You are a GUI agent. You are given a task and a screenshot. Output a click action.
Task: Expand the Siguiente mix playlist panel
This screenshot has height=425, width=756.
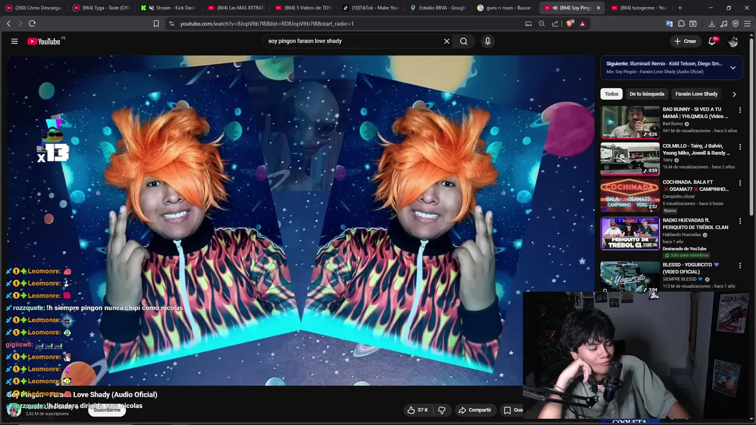(x=733, y=67)
